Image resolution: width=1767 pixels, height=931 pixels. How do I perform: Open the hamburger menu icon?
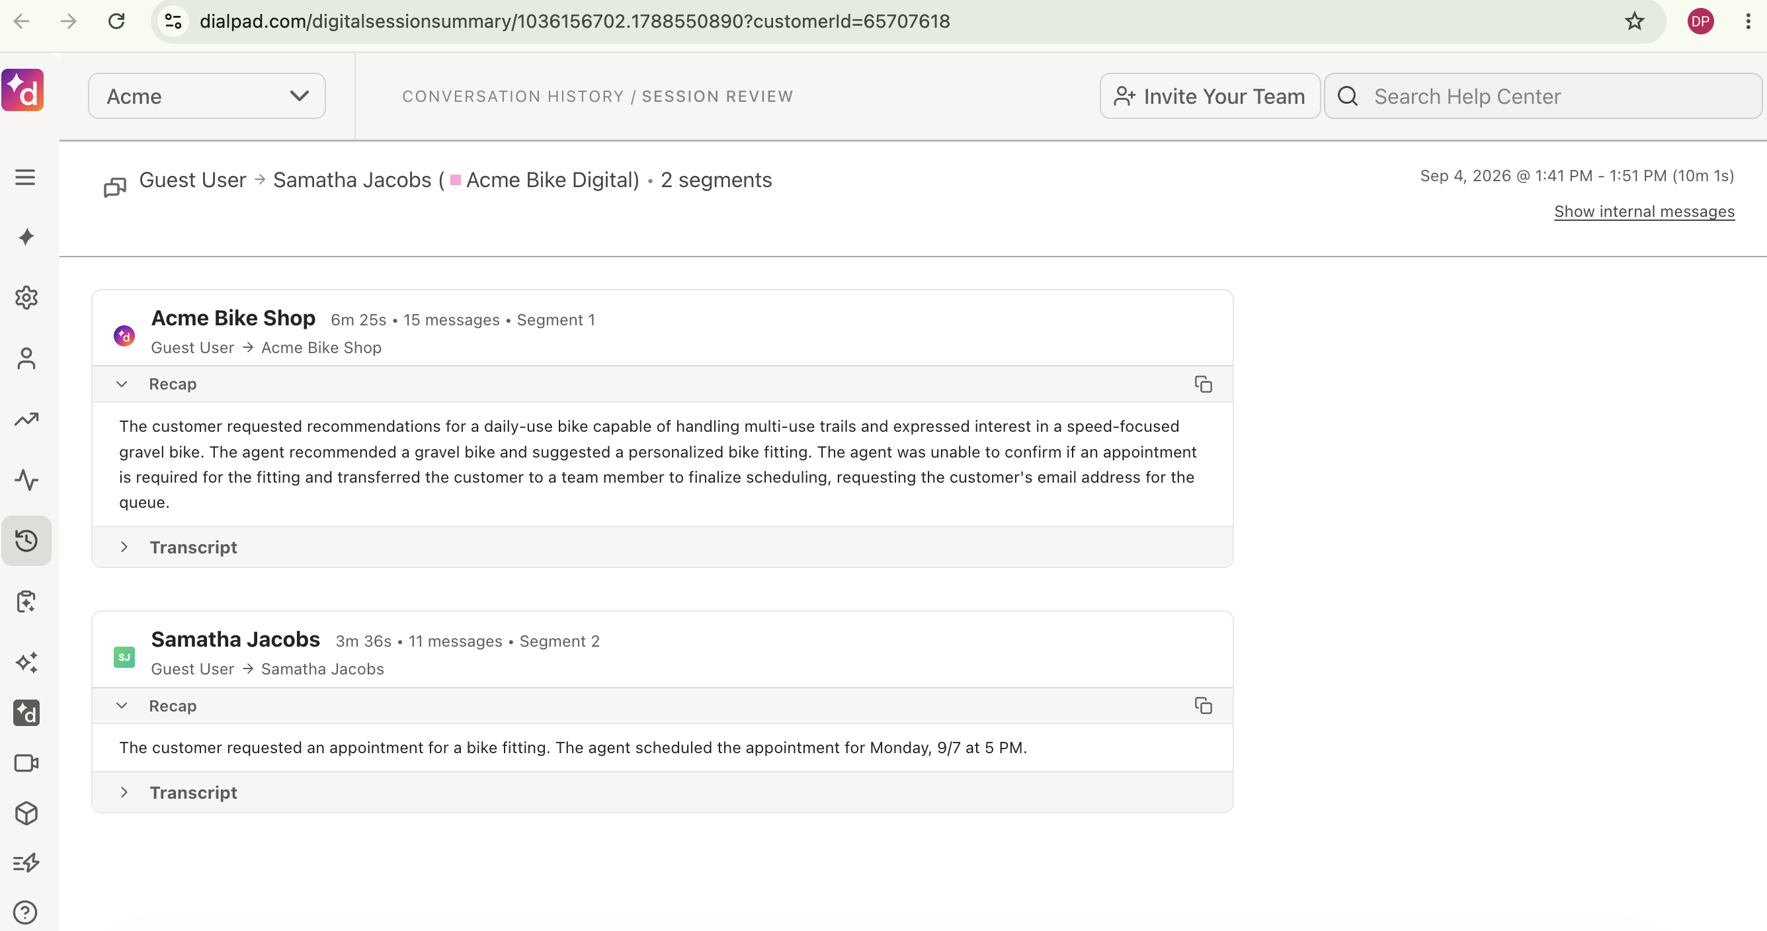25,178
